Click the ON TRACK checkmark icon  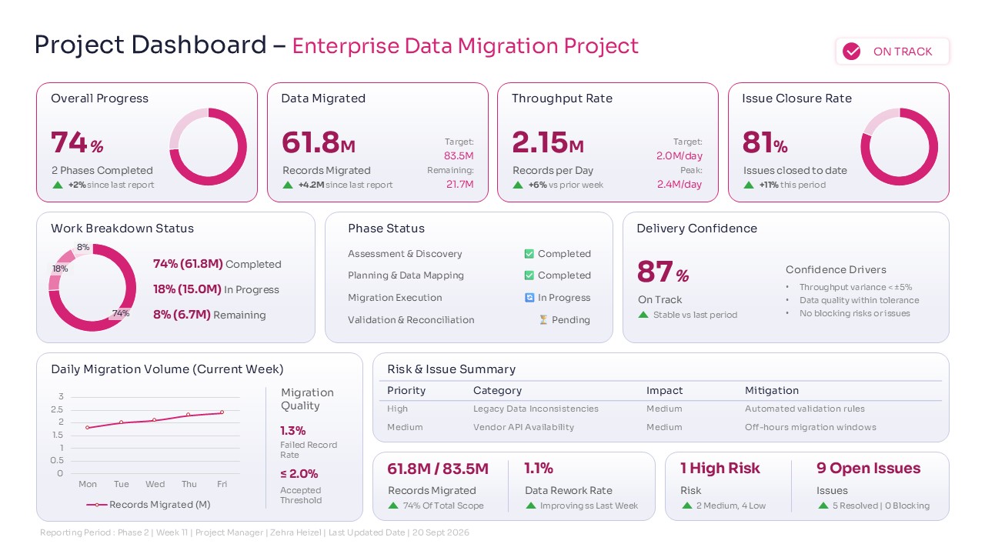pos(851,52)
